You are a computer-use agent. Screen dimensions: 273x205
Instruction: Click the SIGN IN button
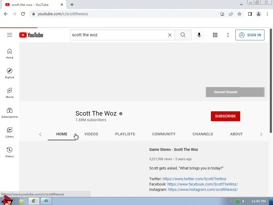click(x=250, y=35)
